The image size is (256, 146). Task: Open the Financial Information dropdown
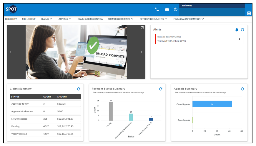(x=189, y=19)
